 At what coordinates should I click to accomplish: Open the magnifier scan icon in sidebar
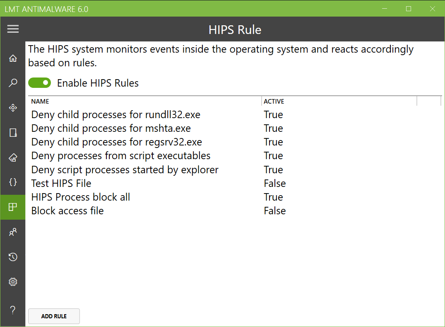click(13, 83)
